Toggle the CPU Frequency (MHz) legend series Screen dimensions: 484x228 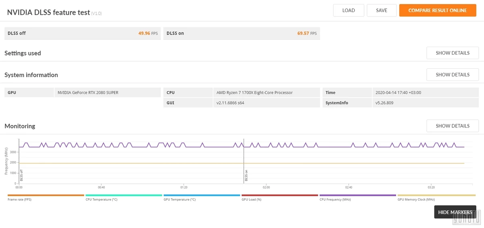(x=358, y=197)
